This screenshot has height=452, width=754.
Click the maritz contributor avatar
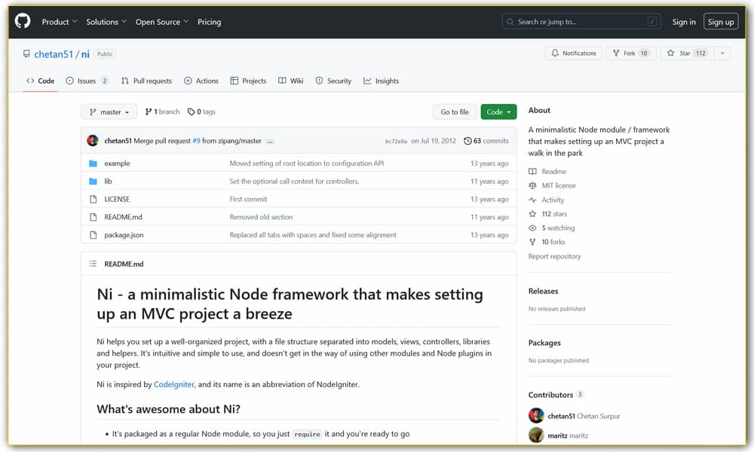[x=536, y=435]
